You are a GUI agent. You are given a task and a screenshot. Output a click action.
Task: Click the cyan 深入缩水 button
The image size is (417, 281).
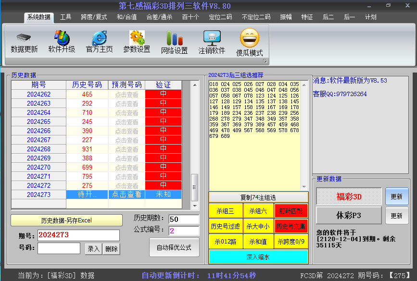[258, 257]
